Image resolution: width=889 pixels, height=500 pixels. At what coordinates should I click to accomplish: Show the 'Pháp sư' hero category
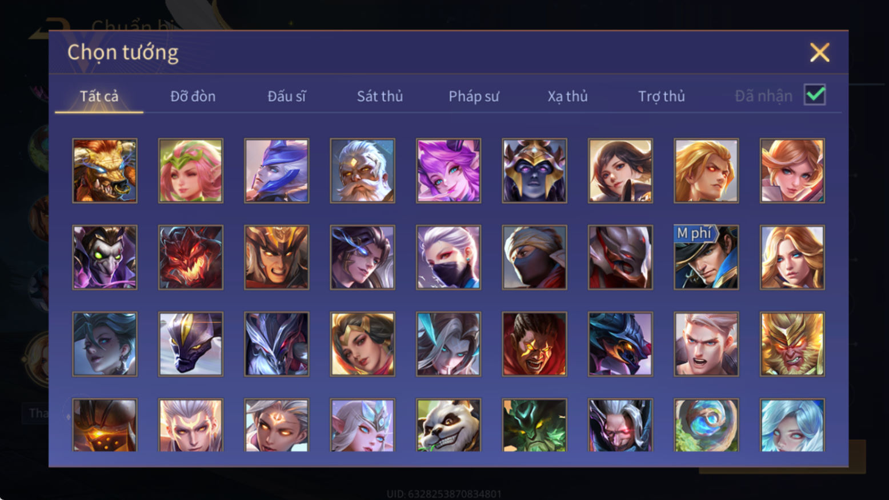[x=474, y=96]
